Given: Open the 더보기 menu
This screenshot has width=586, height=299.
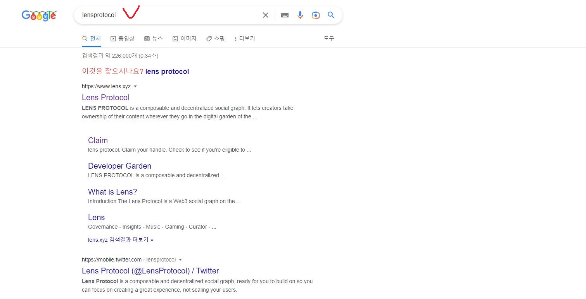Looking at the screenshot, I should point(245,39).
